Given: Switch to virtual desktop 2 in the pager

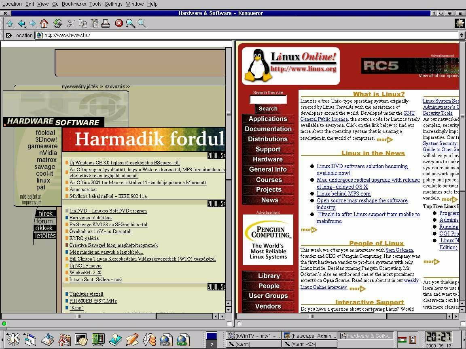Looking at the screenshot, I should (212, 344).
